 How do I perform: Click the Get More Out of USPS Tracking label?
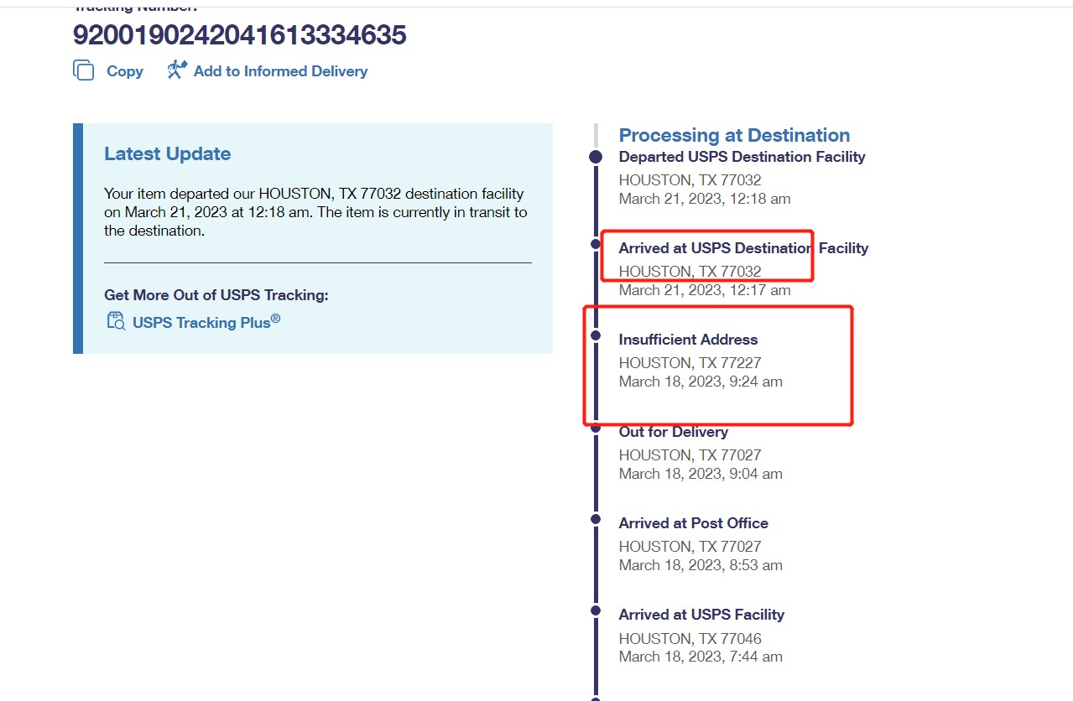[x=216, y=295]
